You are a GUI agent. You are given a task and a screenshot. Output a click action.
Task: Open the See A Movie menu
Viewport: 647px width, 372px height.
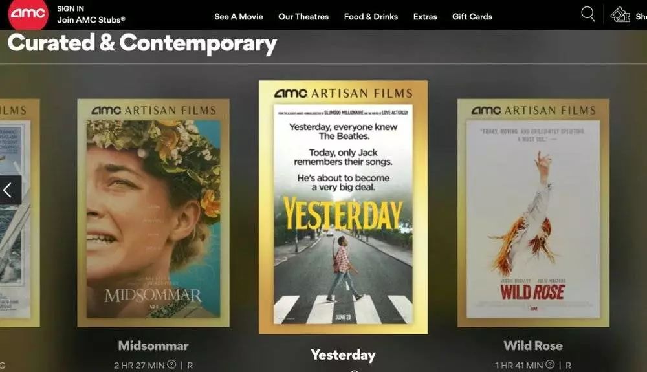pyautogui.click(x=239, y=17)
